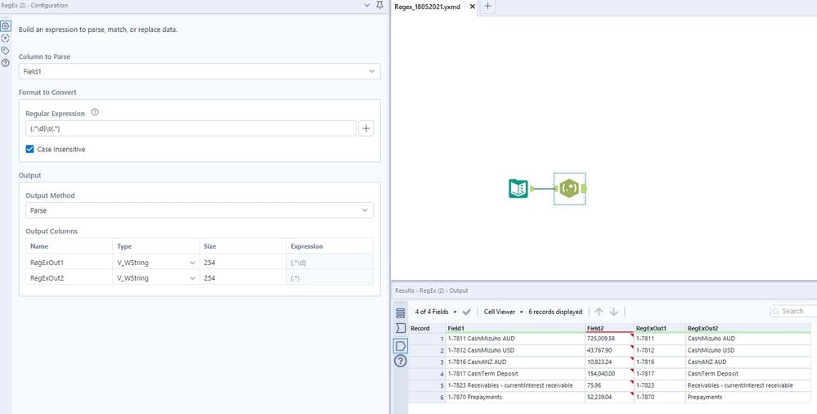Click the Record column header
This screenshot has width=817, height=414.
(427, 328)
